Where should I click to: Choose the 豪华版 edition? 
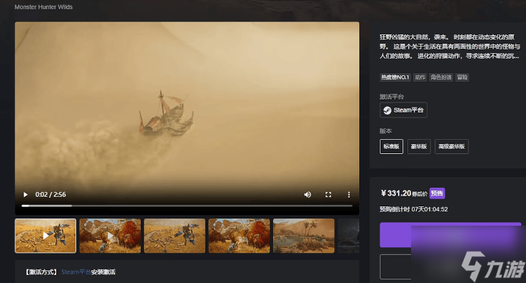pos(419,147)
